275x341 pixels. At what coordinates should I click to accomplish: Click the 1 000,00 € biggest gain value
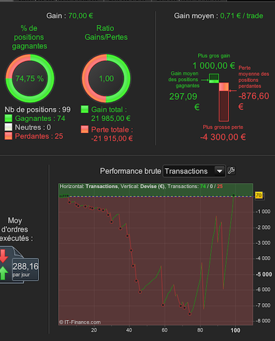point(214,65)
